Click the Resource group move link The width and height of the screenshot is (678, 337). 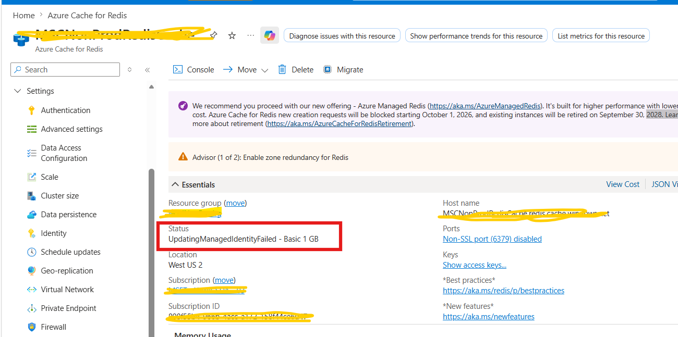[235, 203]
